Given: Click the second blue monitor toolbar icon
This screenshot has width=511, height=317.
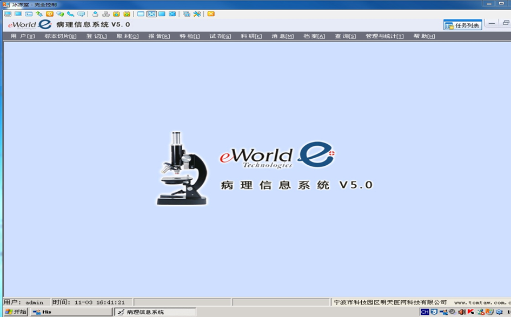Looking at the screenshot, I should (x=18, y=14).
